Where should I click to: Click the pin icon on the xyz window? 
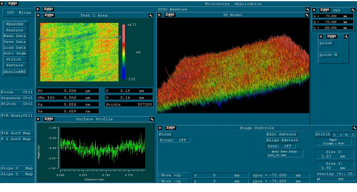353,10
